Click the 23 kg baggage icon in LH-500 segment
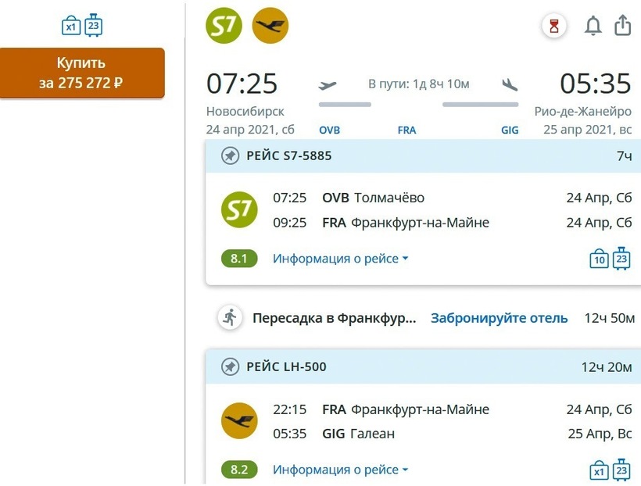The width and height of the screenshot is (641, 486). (621, 469)
